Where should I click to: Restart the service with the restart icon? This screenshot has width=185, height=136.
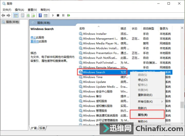(x=68, y=15)
